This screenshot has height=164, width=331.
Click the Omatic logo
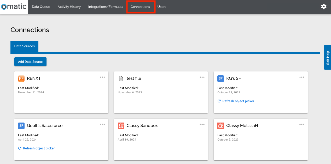14,7
